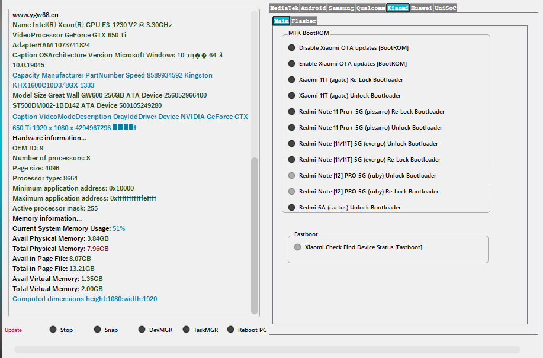Select Redmi Note [12] PRO 5G (ruby) Re-Lock Bootloader

click(x=364, y=191)
